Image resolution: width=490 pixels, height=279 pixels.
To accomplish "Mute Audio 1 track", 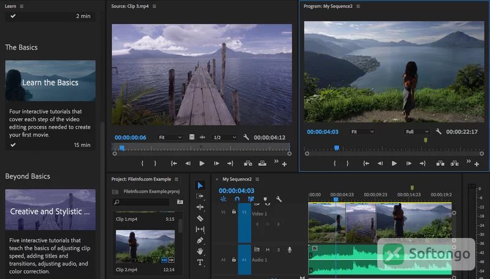I will coord(268,250).
